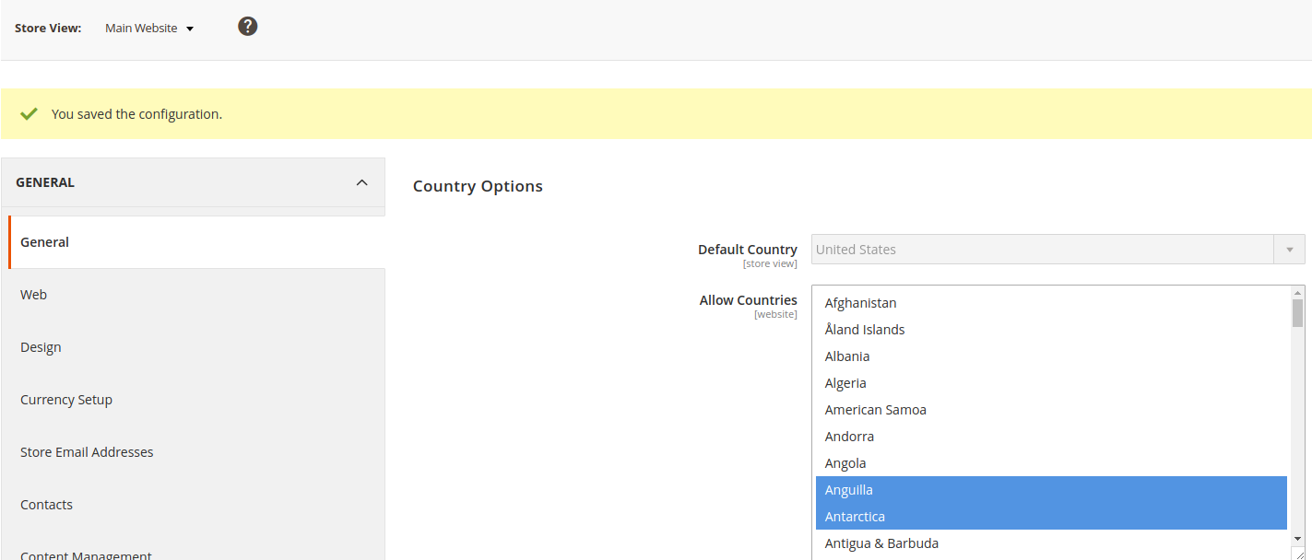The width and height of the screenshot is (1312, 560).
Task: Deselect Antarctica in Allow Countries list
Action: (855, 516)
